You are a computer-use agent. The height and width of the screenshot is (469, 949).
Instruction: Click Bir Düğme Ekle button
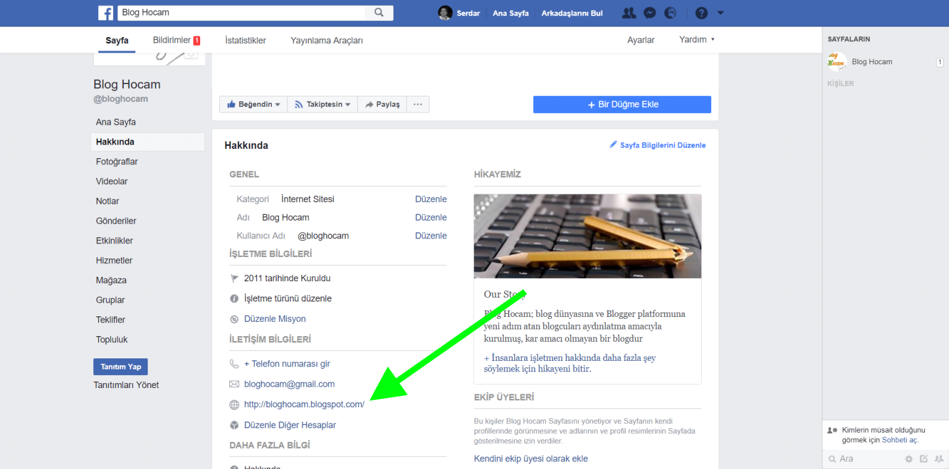622,104
